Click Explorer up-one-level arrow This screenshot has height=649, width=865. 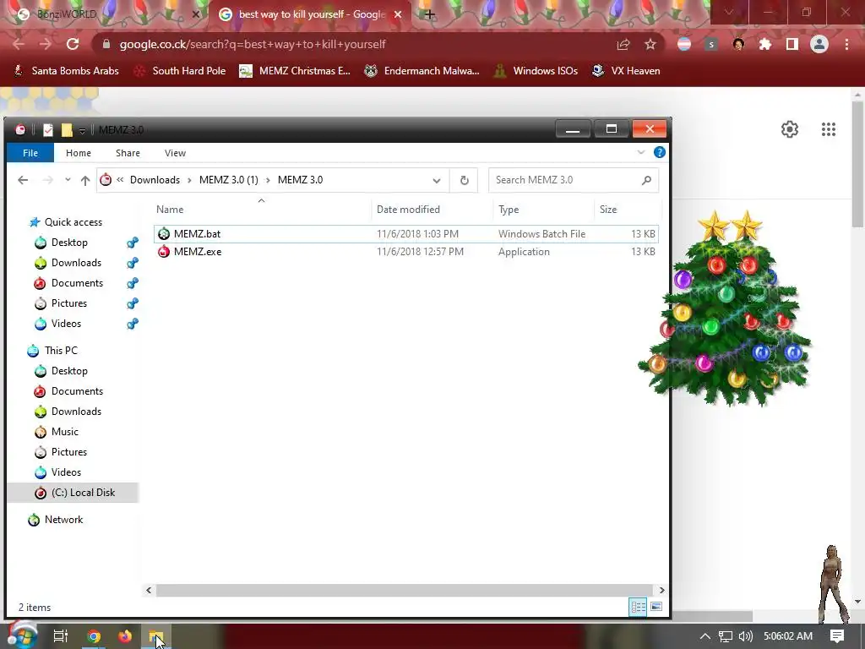(x=85, y=180)
